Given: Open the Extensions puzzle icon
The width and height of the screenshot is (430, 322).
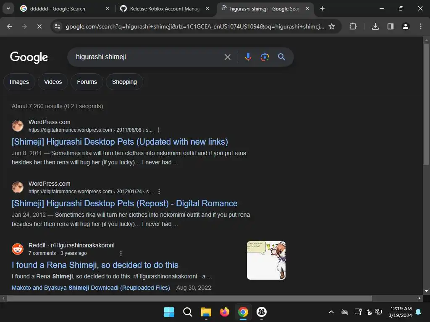Looking at the screenshot, I should pyautogui.click(x=353, y=26).
